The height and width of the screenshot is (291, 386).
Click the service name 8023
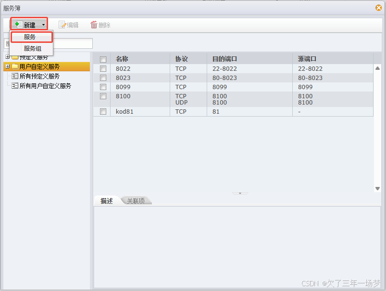[x=123, y=78]
